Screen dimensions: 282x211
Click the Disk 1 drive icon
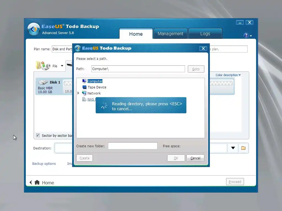43,82
